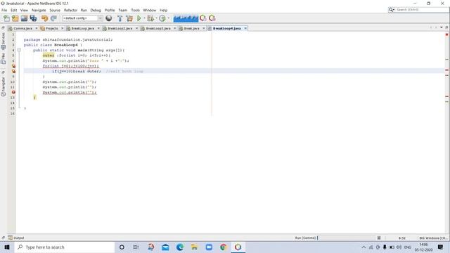Click the Save All toolbar icon
This screenshot has height=253, width=450.
click(33, 18)
